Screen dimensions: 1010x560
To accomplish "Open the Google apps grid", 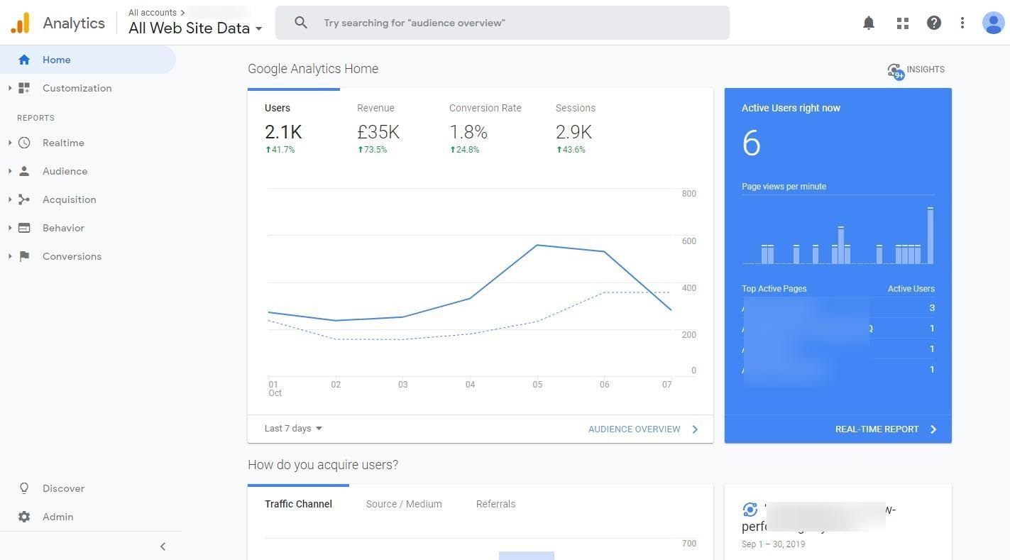I will pyautogui.click(x=902, y=23).
